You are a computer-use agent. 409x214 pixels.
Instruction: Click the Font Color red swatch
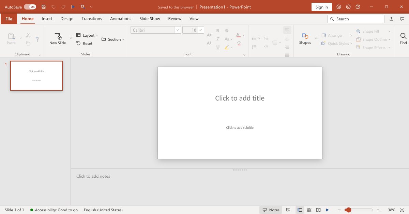238,35
